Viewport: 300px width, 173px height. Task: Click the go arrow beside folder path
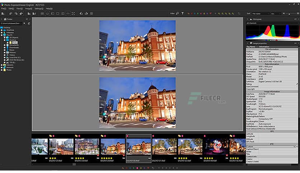[x=24, y=24]
